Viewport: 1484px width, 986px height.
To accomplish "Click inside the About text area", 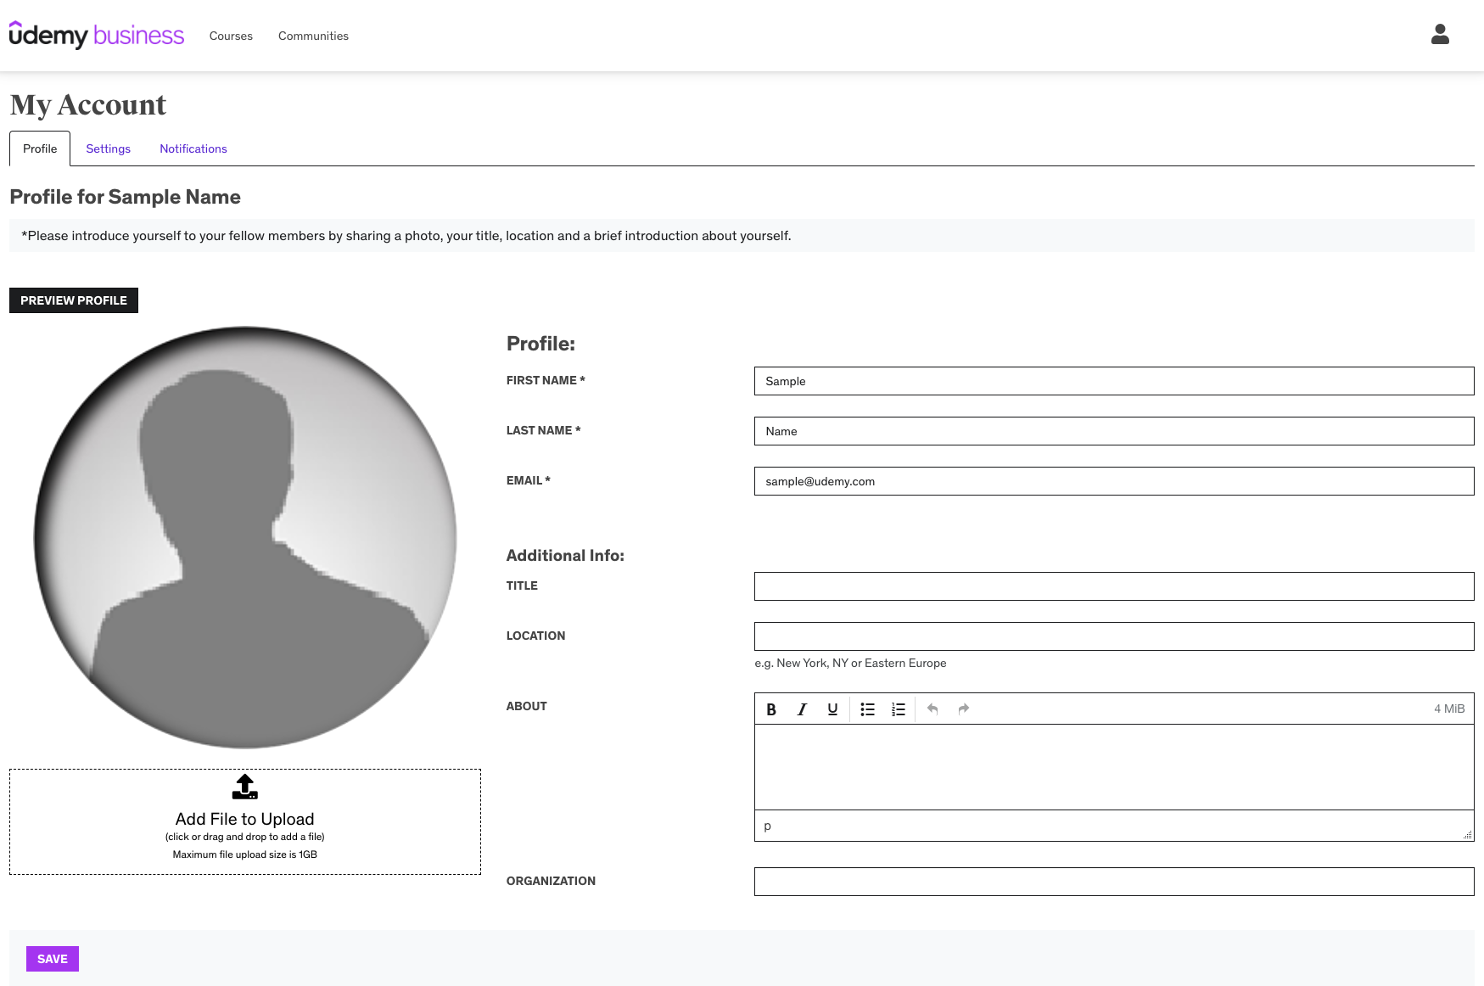I will point(1114,767).
